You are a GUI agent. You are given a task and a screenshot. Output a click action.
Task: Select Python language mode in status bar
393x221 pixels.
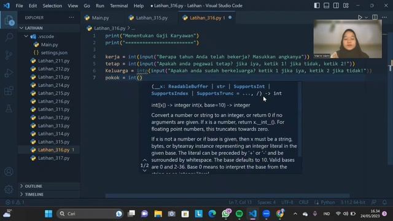[327, 203]
